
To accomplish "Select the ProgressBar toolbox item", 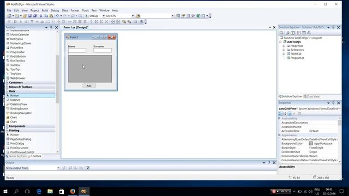I will [17, 52].
